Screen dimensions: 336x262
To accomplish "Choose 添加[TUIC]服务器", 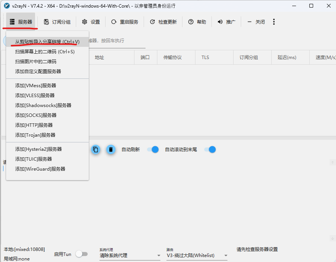I will [47, 159].
